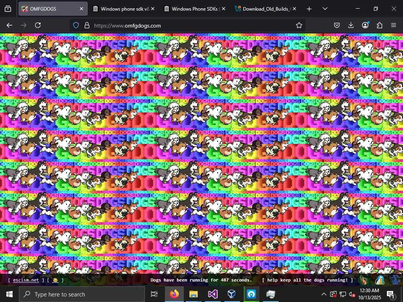Click the security alert tray icon
This screenshot has width=403, height=302.
(333, 294)
